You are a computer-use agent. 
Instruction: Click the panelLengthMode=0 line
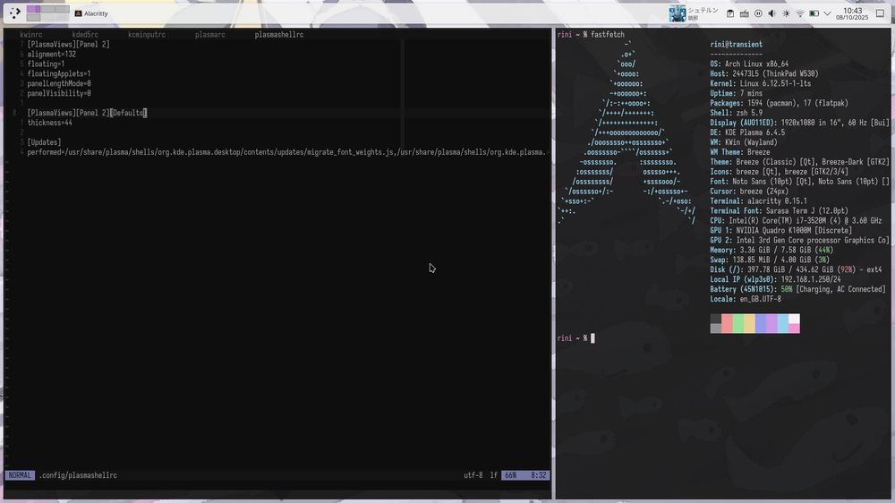point(59,83)
